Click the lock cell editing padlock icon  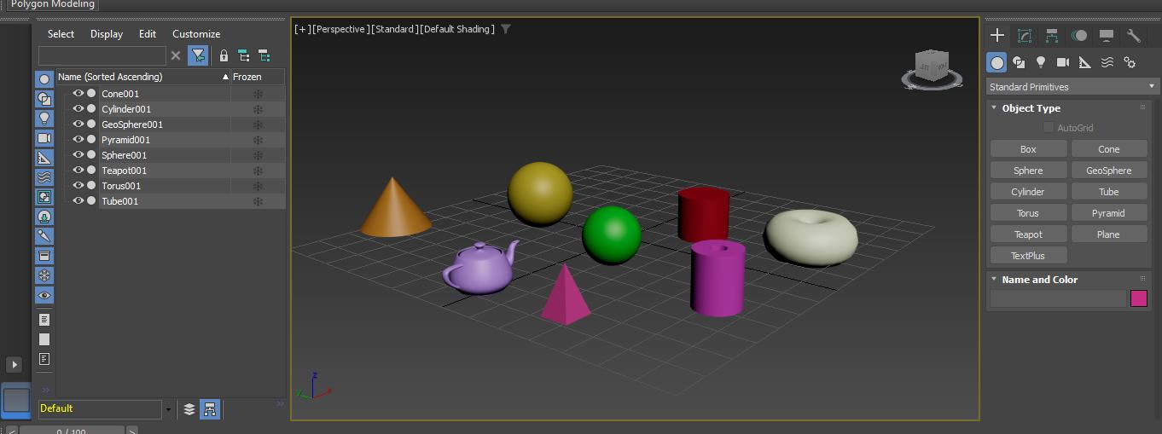(x=224, y=55)
